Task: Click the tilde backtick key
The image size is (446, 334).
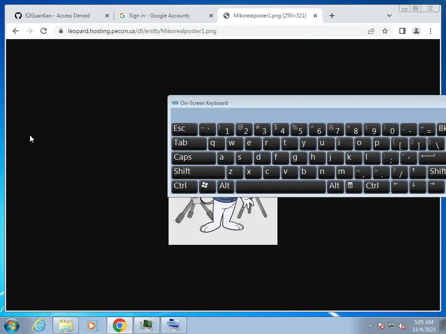Action: pyautogui.click(x=207, y=129)
